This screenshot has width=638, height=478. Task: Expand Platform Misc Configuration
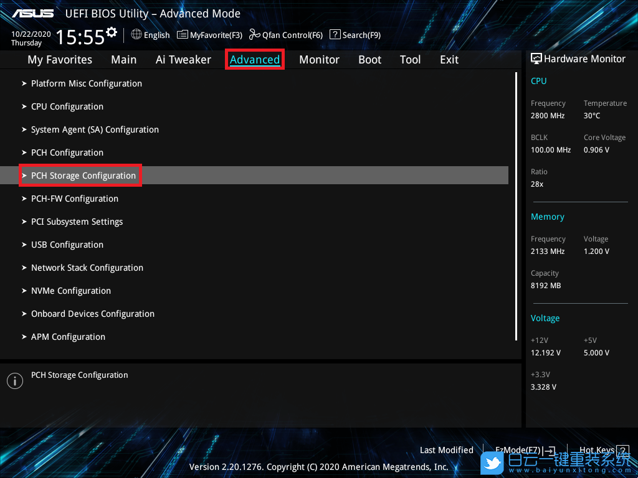click(86, 83)
